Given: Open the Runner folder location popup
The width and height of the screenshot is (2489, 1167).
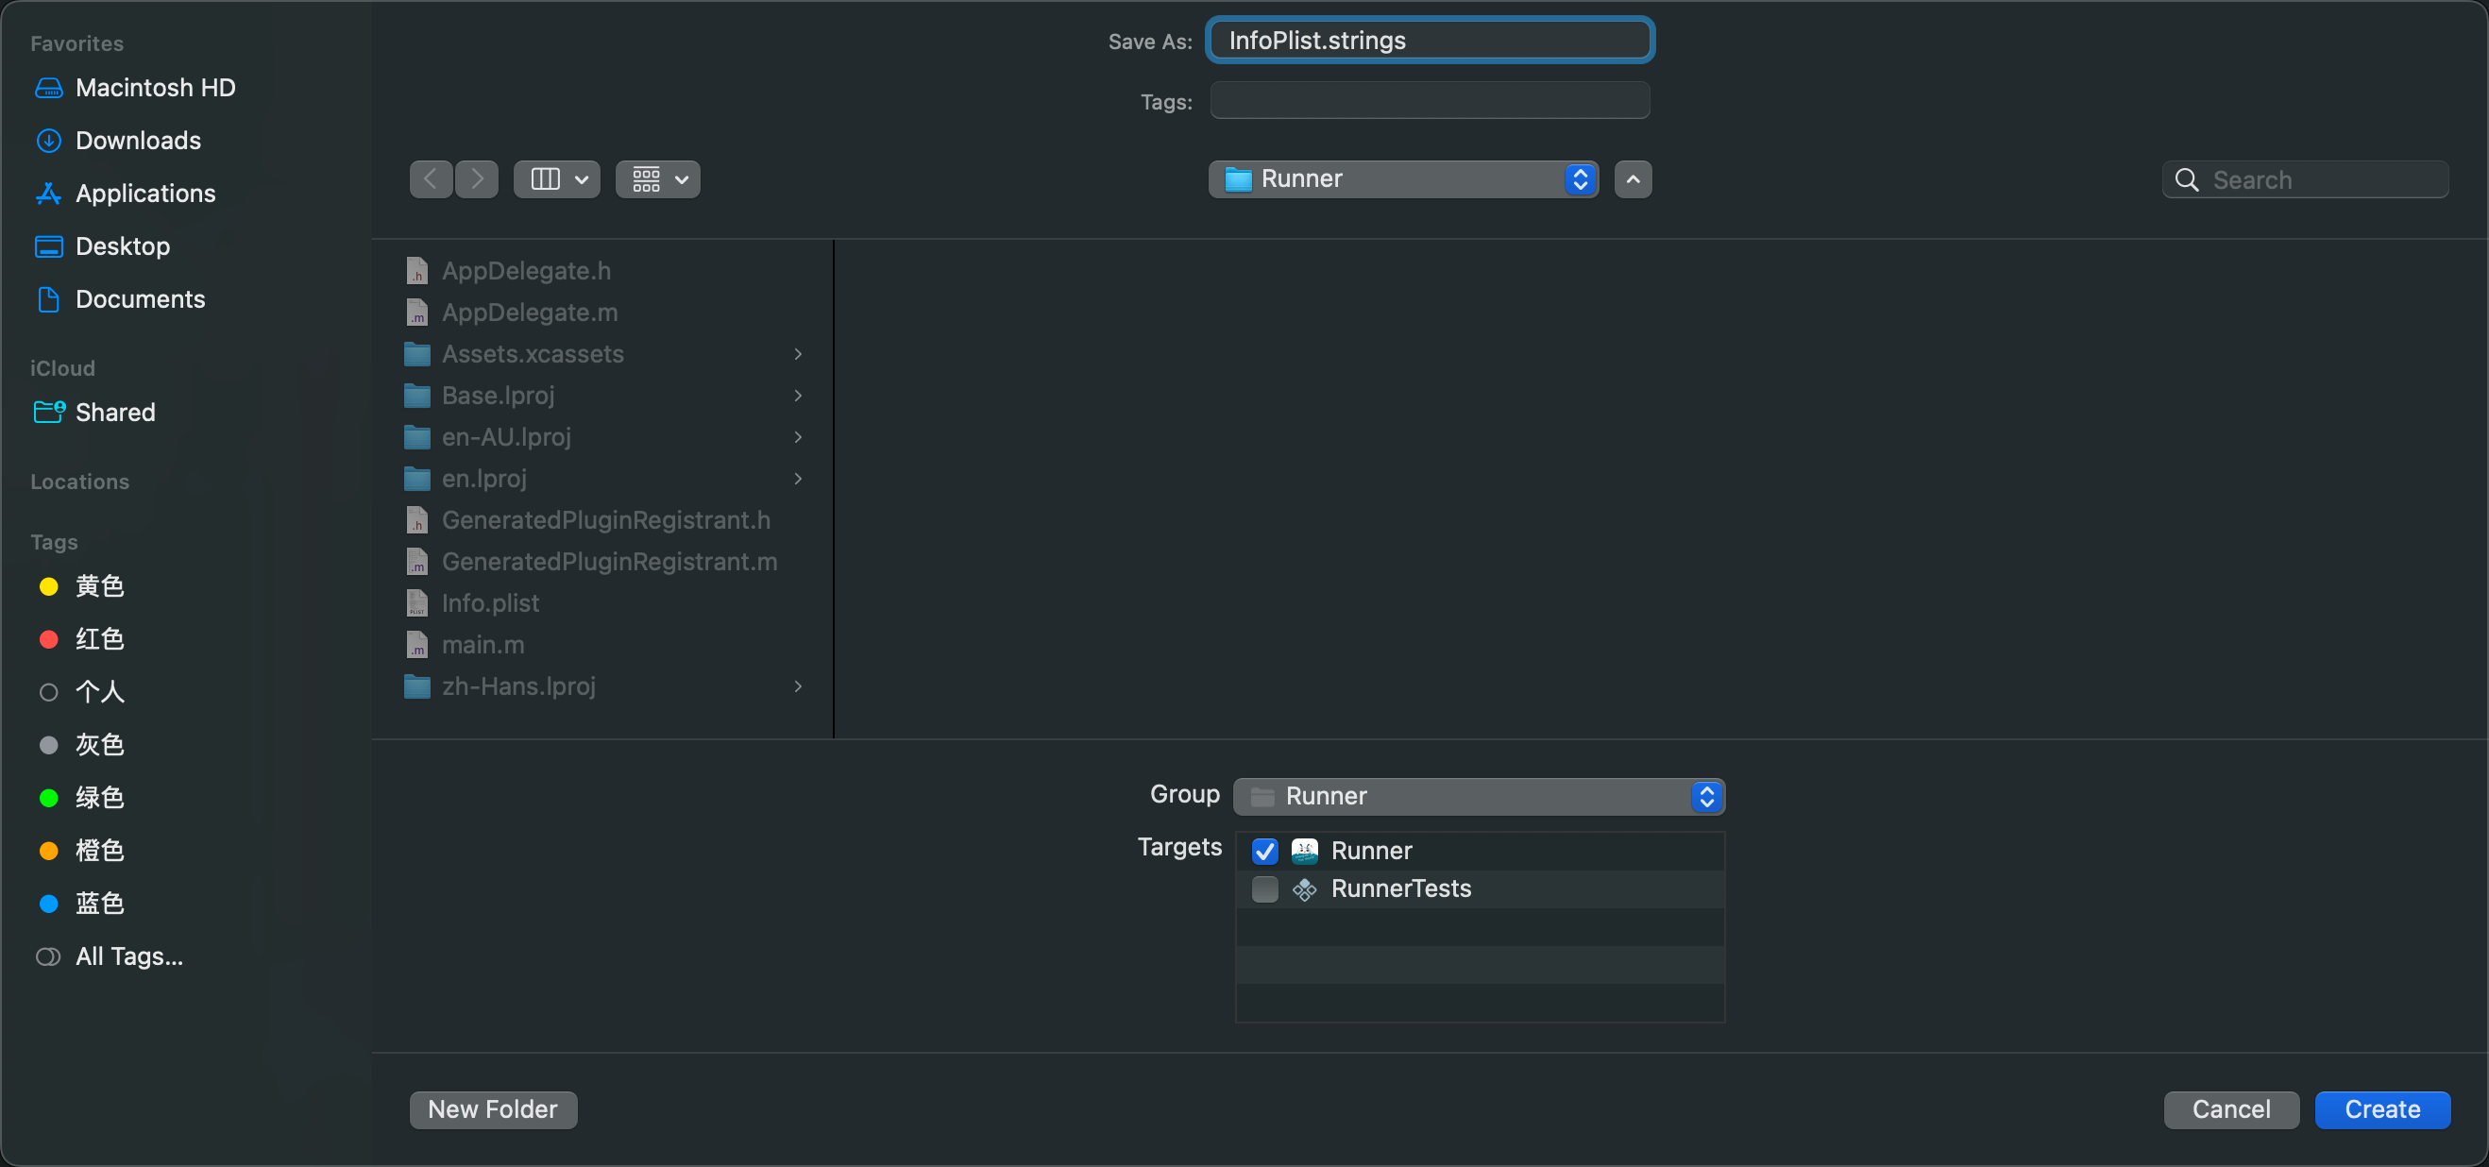Looking at the screenshot, I should (x=1403, y=179).
